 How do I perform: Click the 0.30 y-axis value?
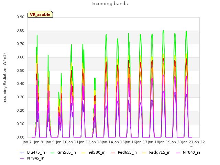tap(21, 97)
